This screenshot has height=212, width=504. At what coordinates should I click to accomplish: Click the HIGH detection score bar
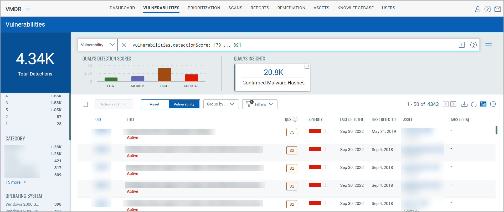click(x=164, y=75)
